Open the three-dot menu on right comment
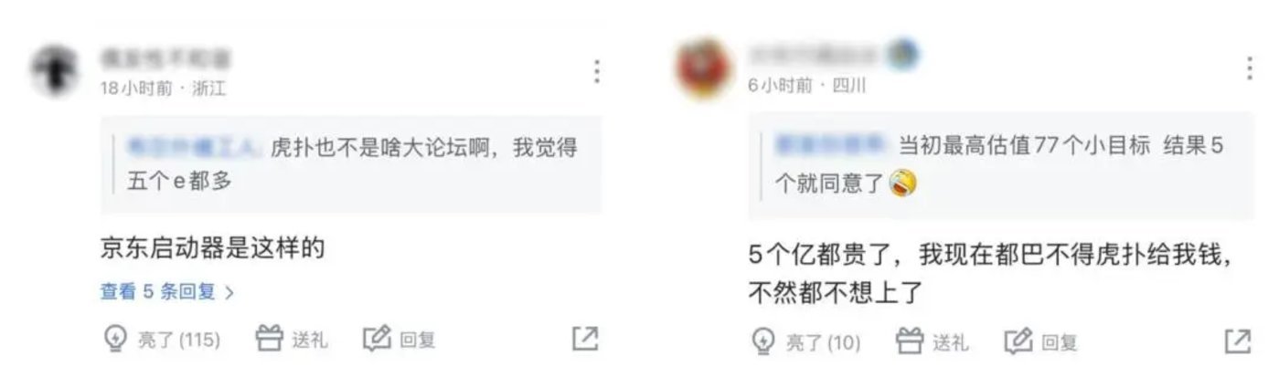The height and width of the screenshot is (388, 1279). [1249, 67]
